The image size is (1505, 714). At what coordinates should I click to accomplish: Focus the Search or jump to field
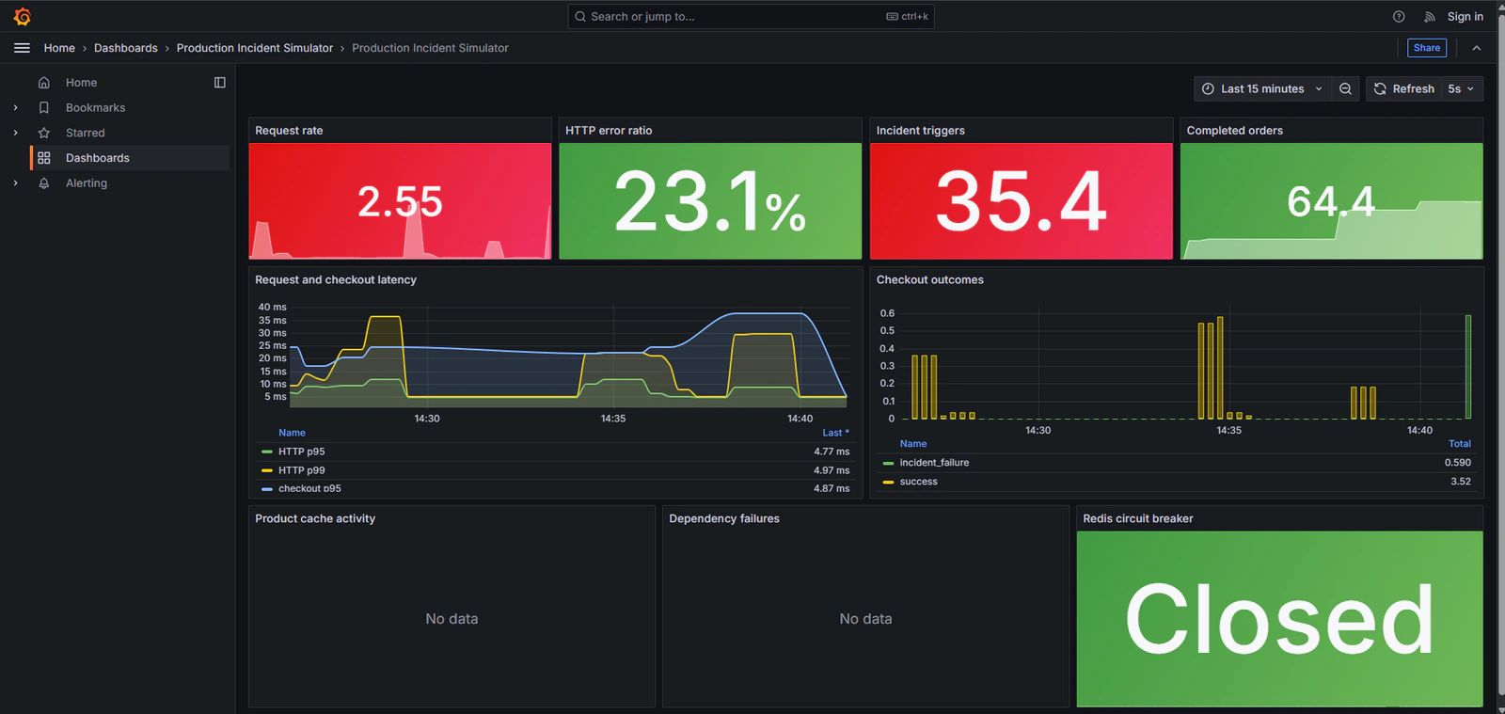click(x=751, y=17)
